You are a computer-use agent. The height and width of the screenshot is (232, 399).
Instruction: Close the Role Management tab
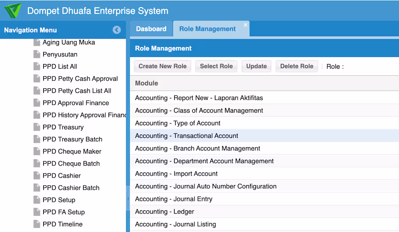coord(245,25)
